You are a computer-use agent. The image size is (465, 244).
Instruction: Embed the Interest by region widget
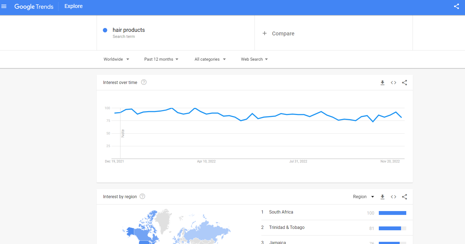point(393,197)
